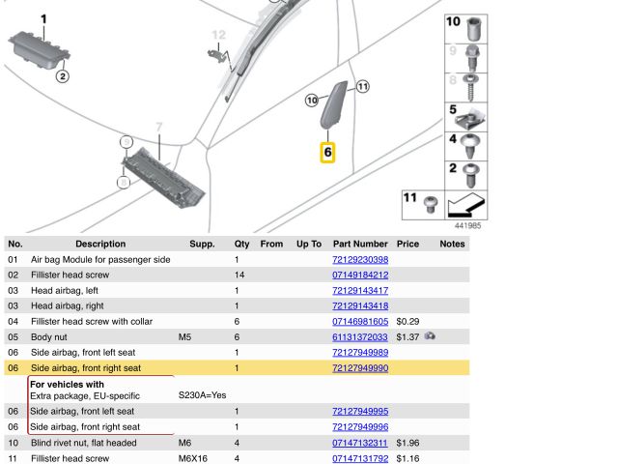Open part number link 07149184212
Screen dimensions: 618x464
click(359, 275)
